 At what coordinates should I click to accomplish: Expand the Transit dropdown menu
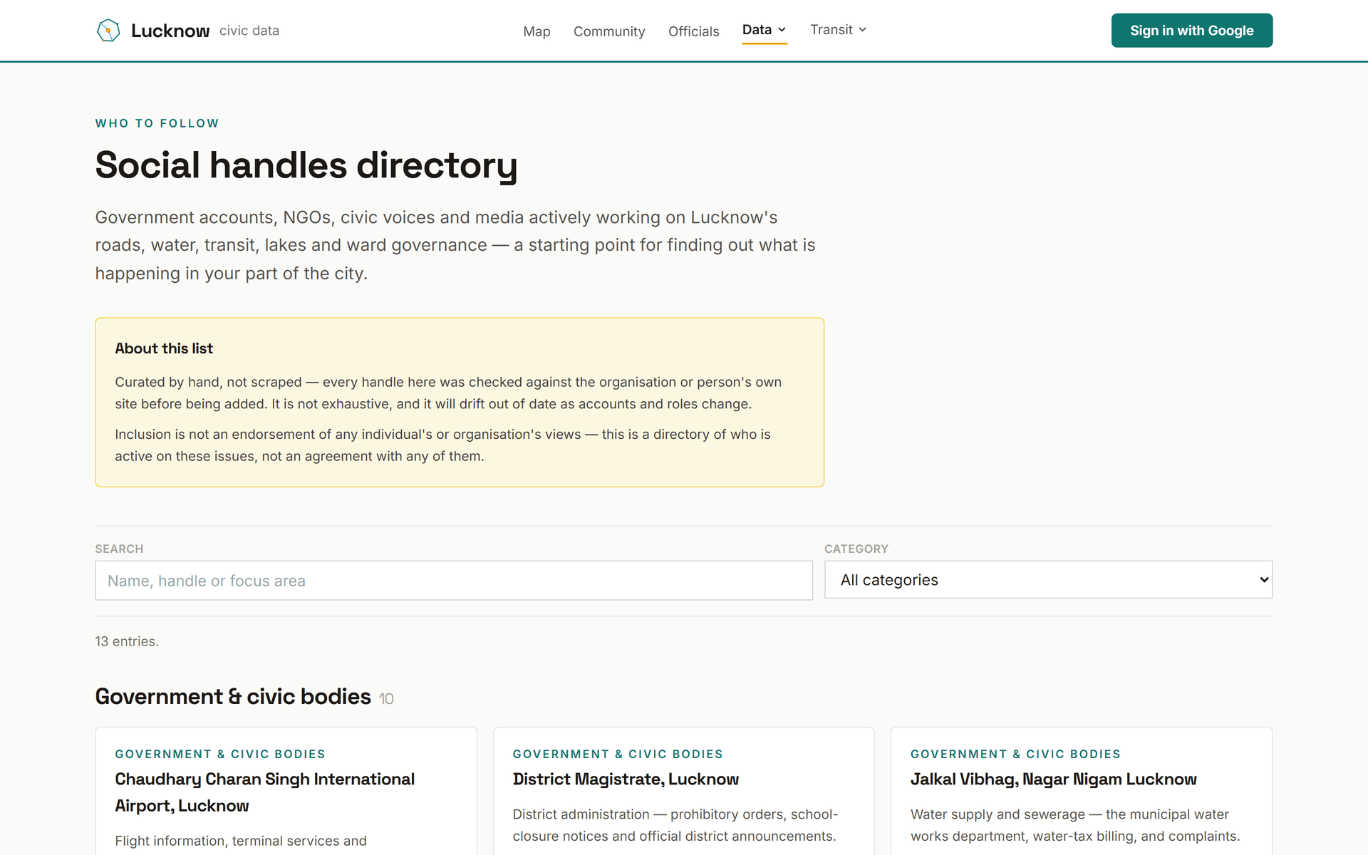tap(838, 30)
